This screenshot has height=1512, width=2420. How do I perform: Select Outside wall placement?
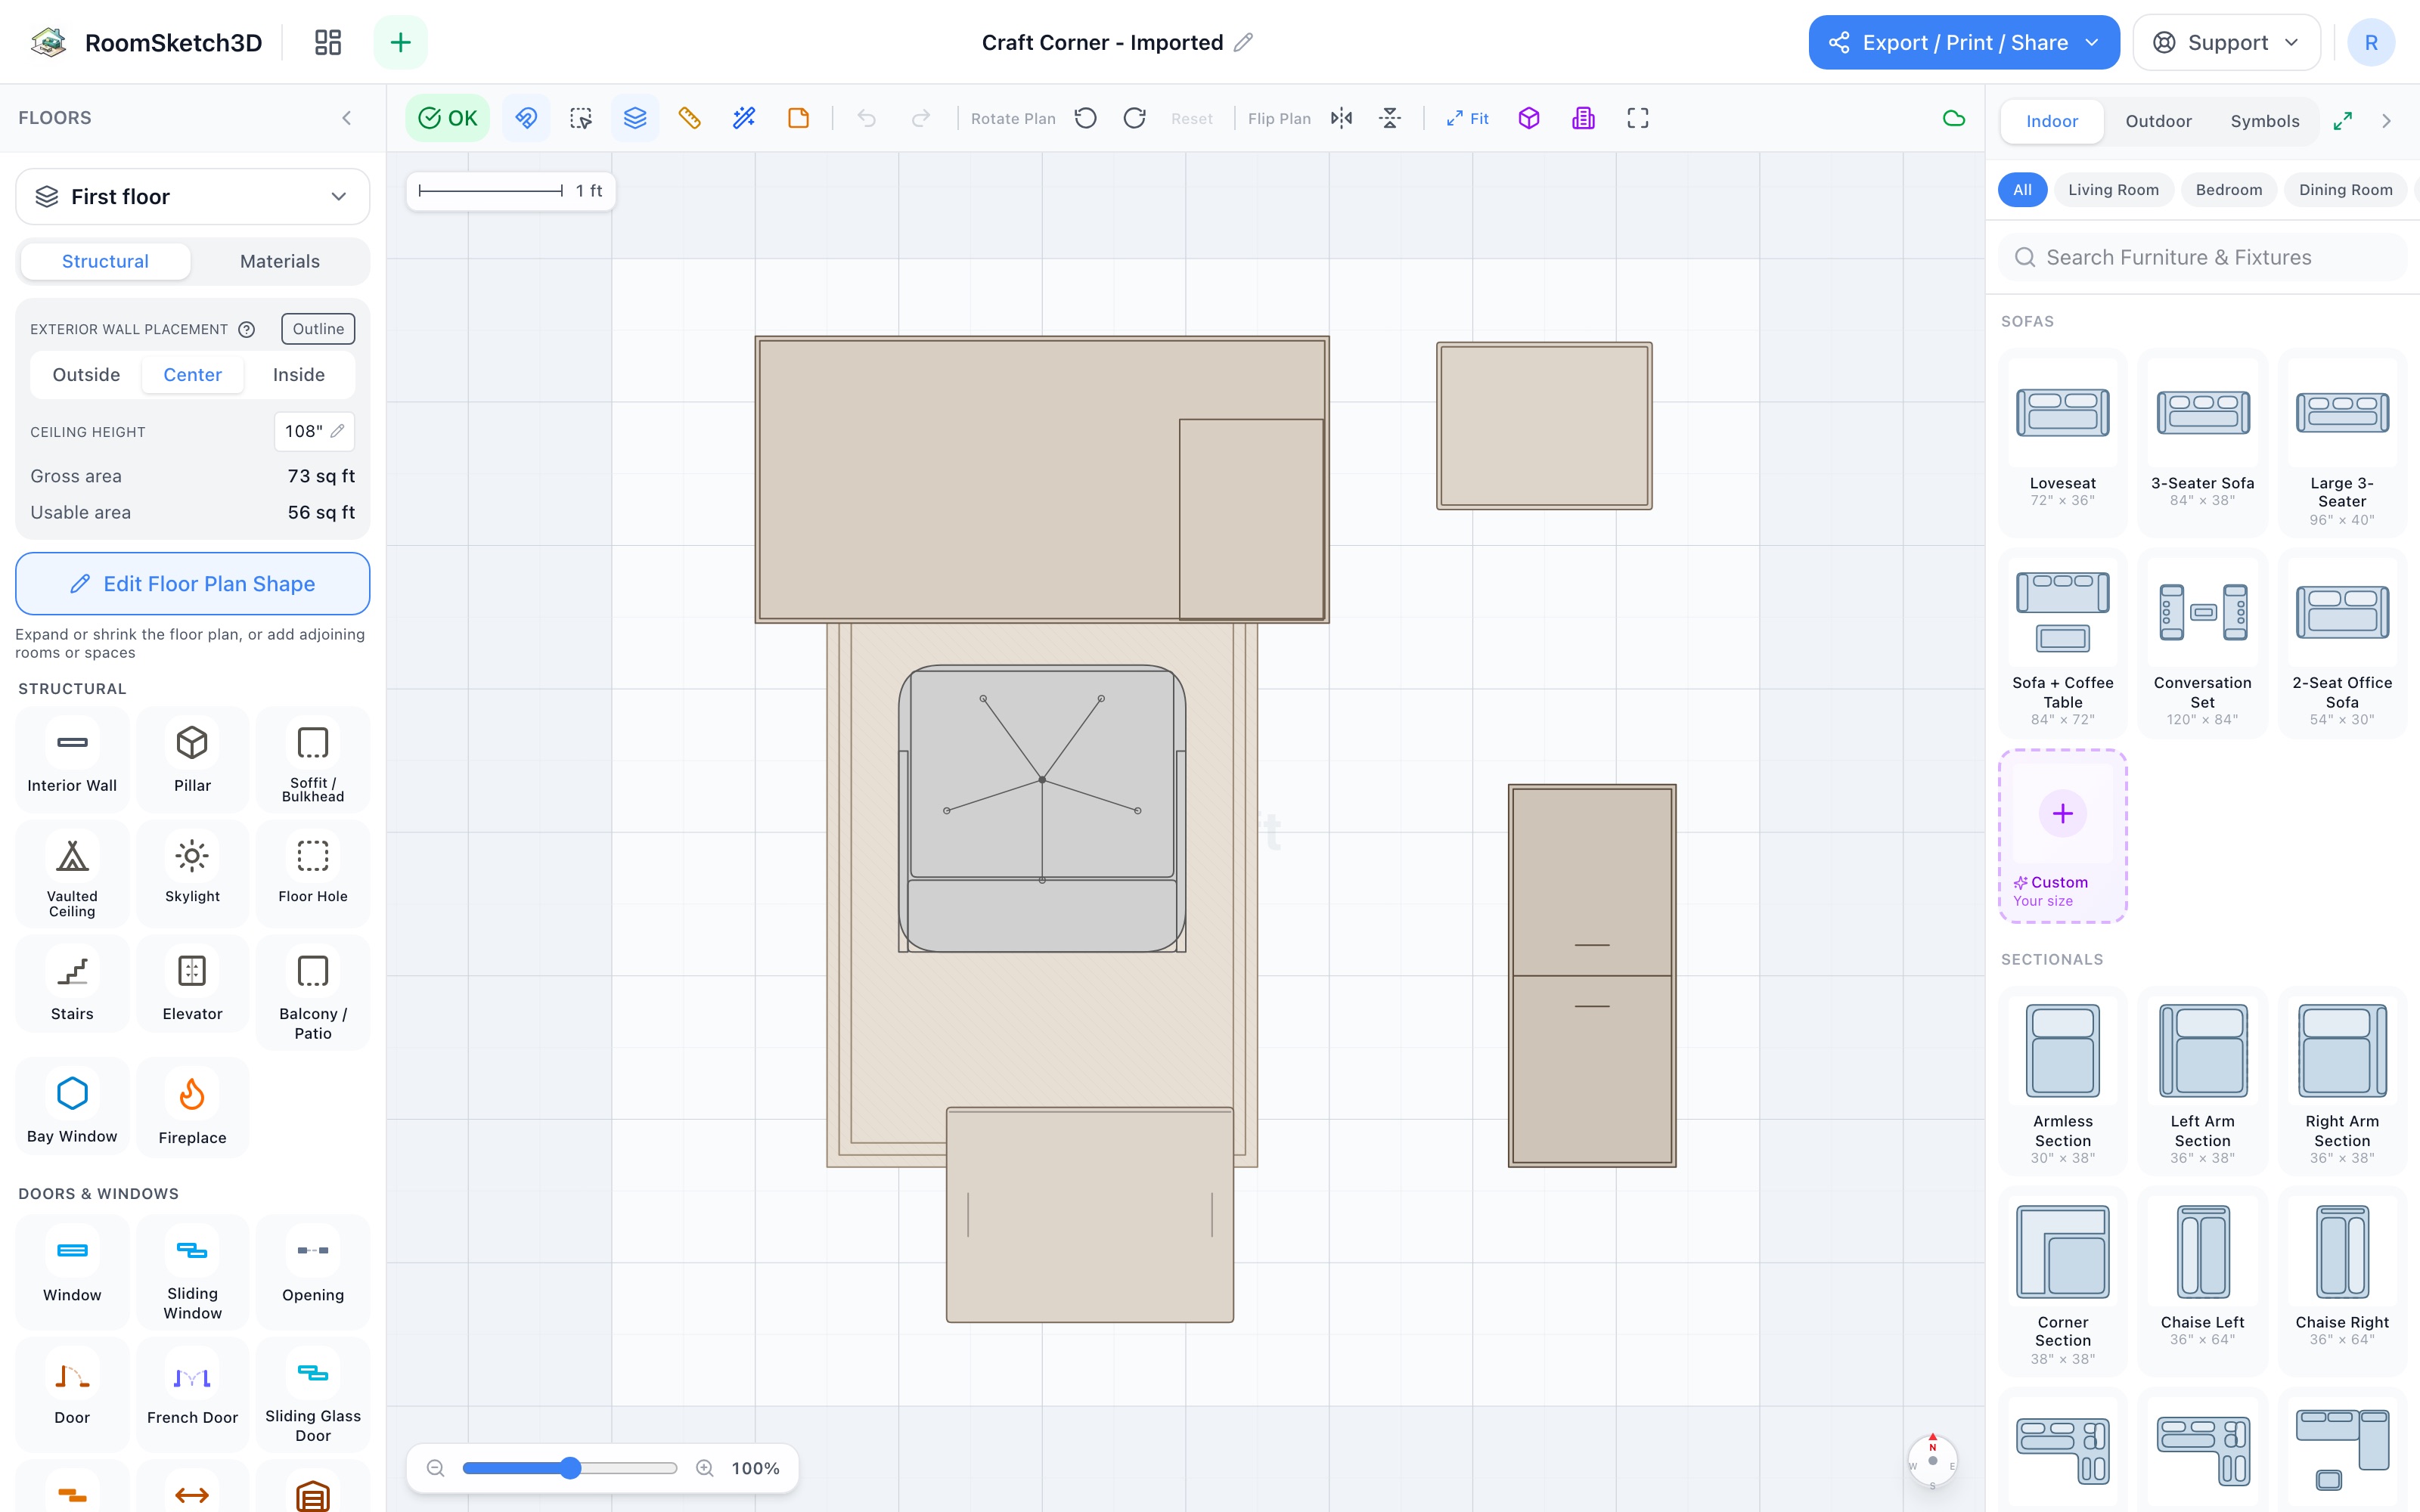(86, 374)
